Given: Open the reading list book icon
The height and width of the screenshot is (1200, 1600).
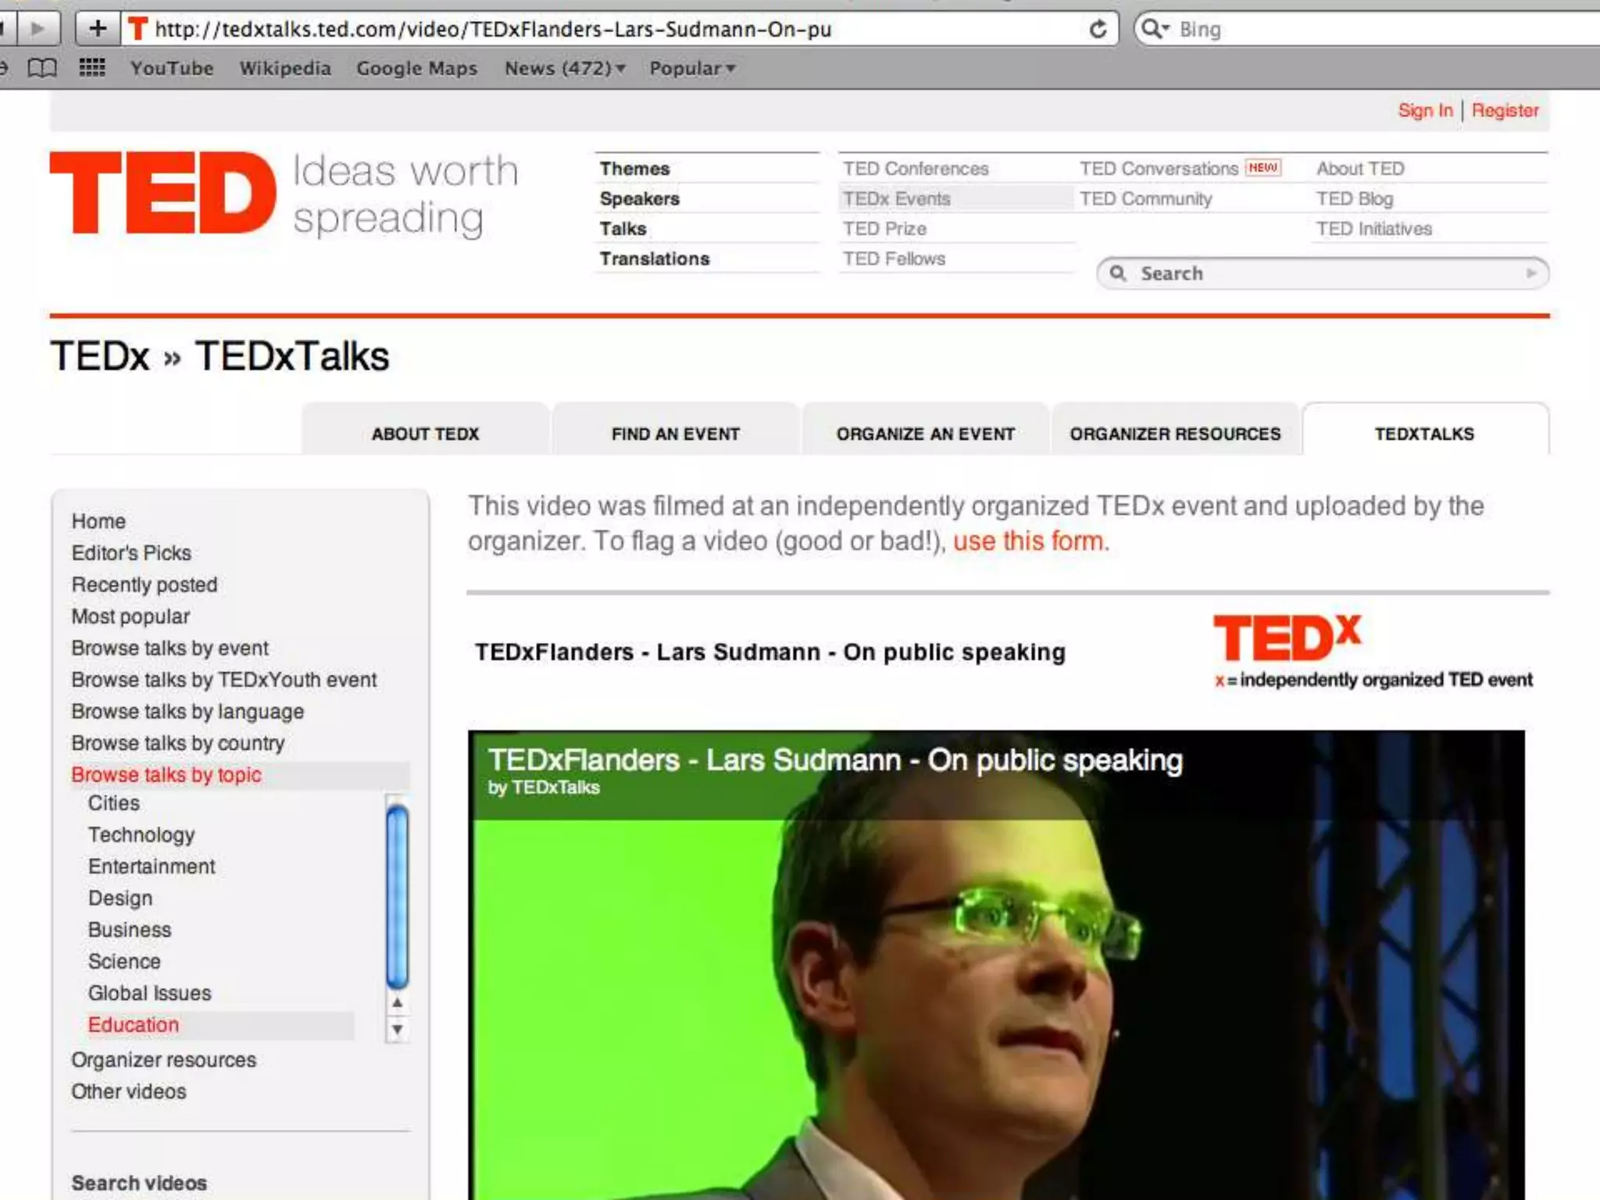Looking at the screenshot, I should point(42,68).
